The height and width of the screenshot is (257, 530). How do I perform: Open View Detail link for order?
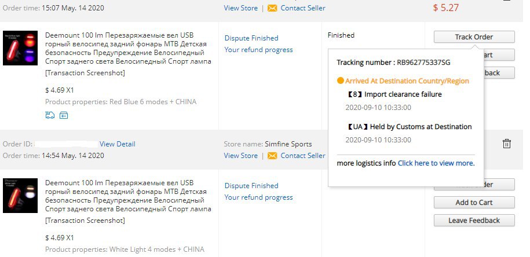point(117,144)
